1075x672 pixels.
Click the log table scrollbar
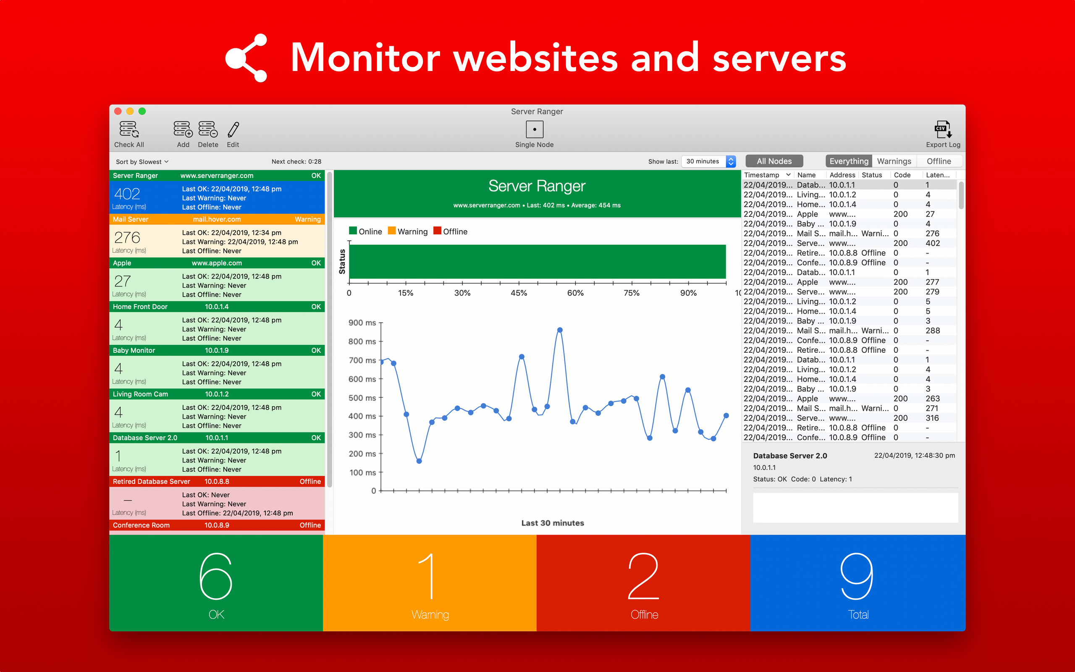pos(961,196)
